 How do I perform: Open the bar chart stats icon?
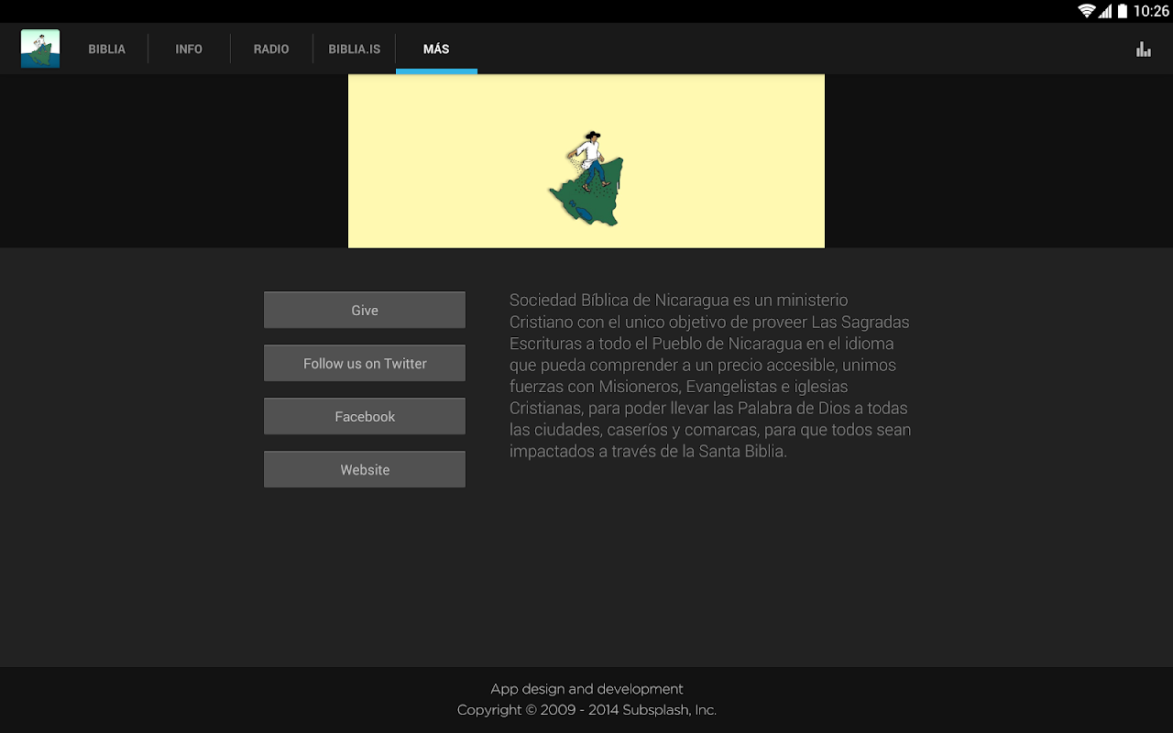(1143, 49)
